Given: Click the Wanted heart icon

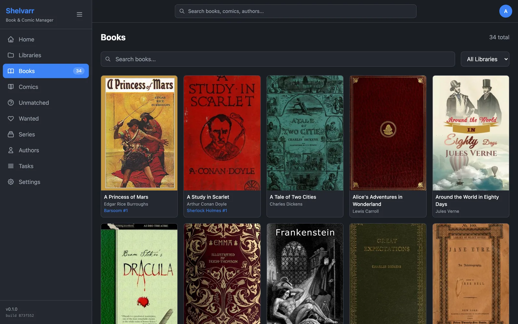Looking at the screenshot, I should click(x=11, y=119).
